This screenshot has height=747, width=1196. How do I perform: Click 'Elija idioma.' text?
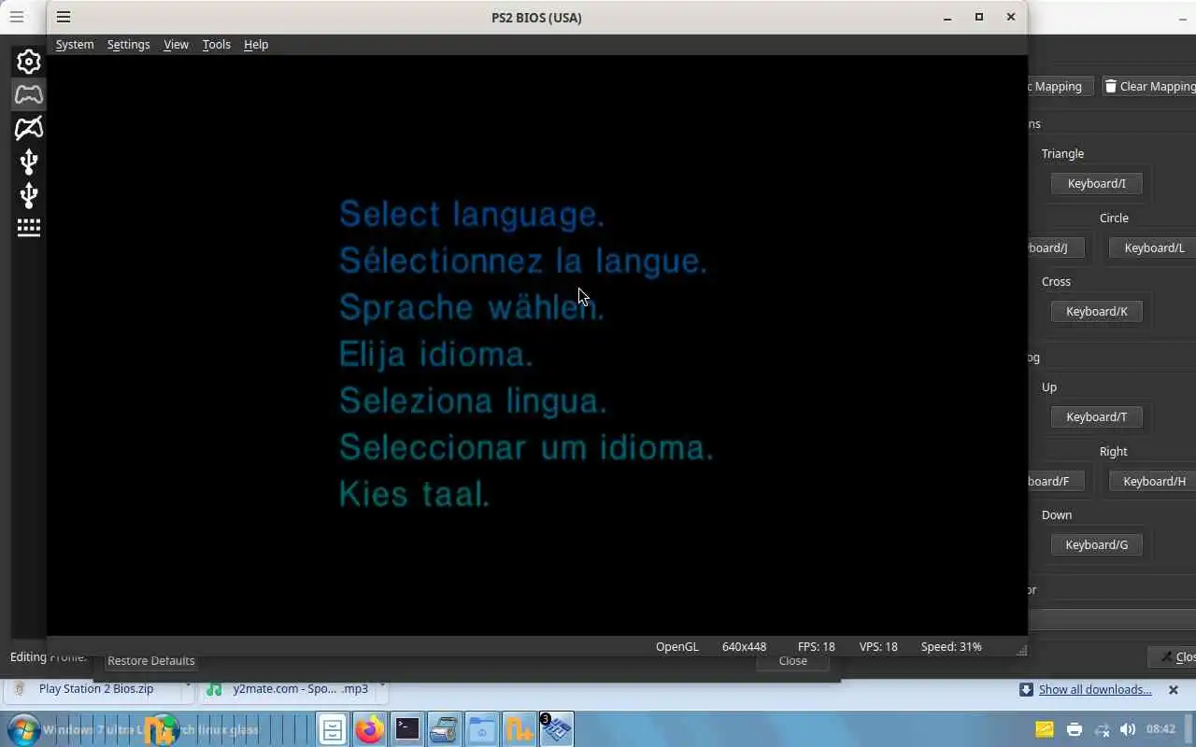(435, 354)
